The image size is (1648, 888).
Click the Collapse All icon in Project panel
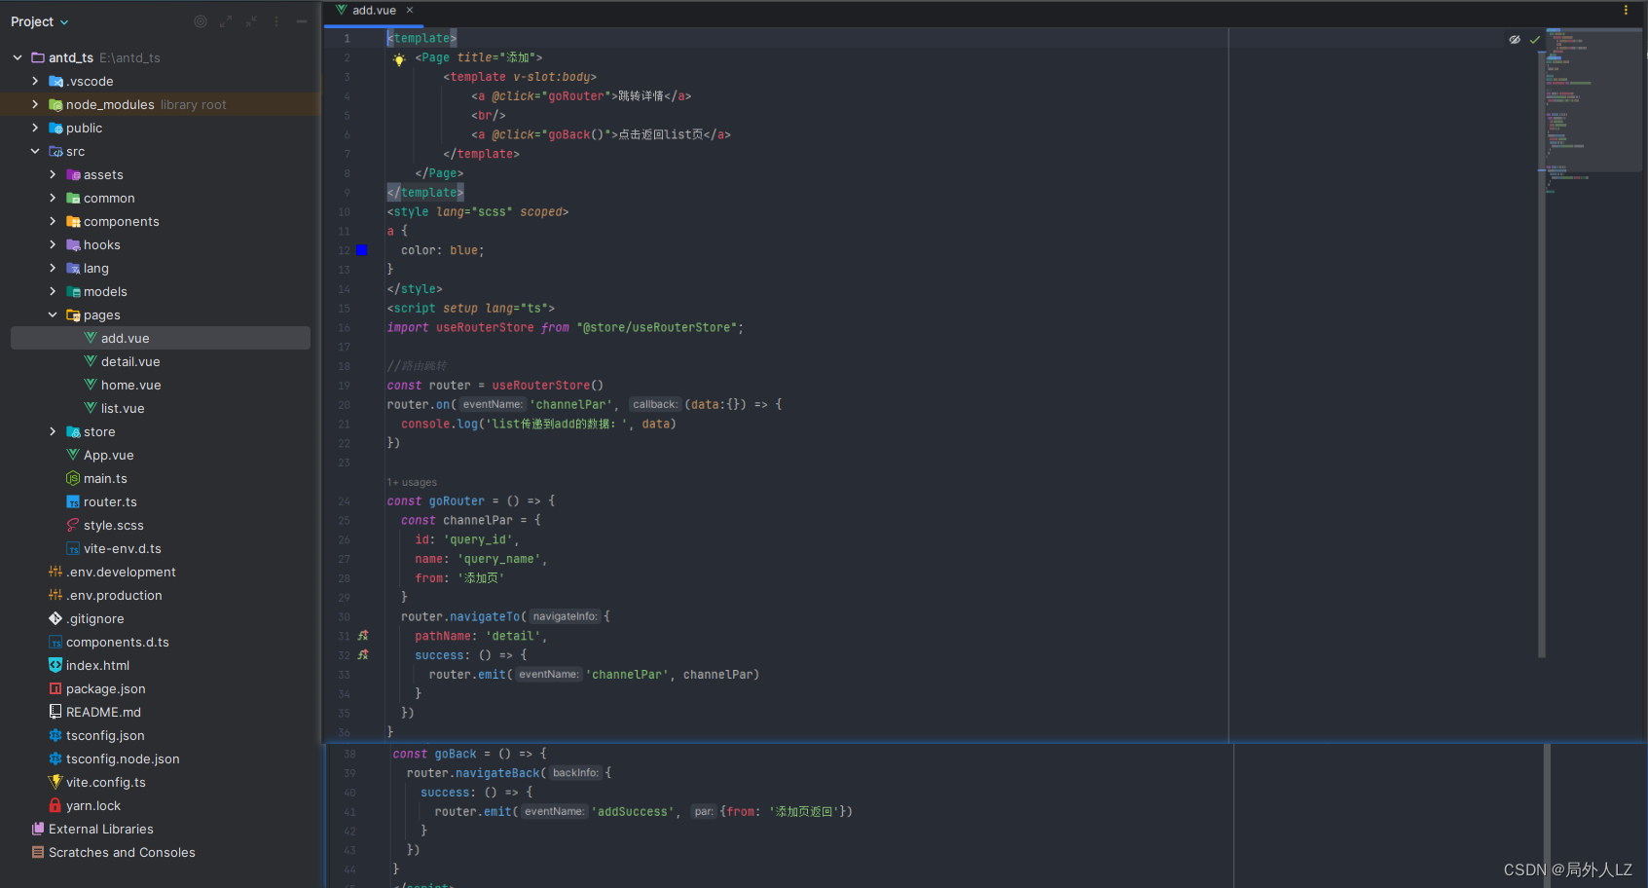point(251,21)
